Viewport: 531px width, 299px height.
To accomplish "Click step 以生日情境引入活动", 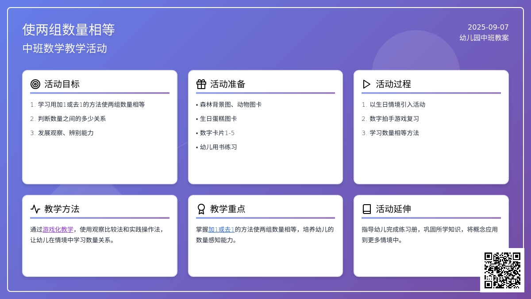I will [x=397, y=105].
